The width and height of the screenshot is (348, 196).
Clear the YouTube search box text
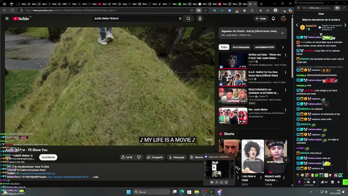[x=180, y=19]
